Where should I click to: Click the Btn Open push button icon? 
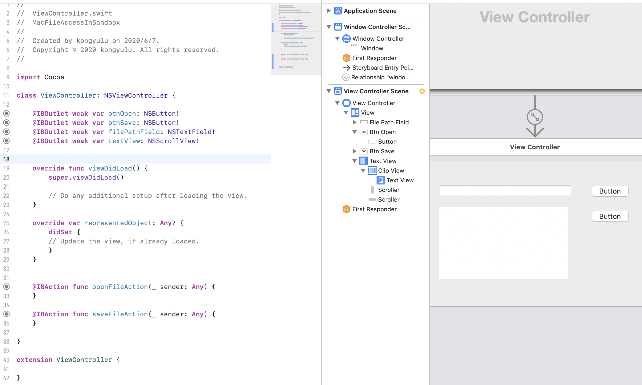point(364,132)
